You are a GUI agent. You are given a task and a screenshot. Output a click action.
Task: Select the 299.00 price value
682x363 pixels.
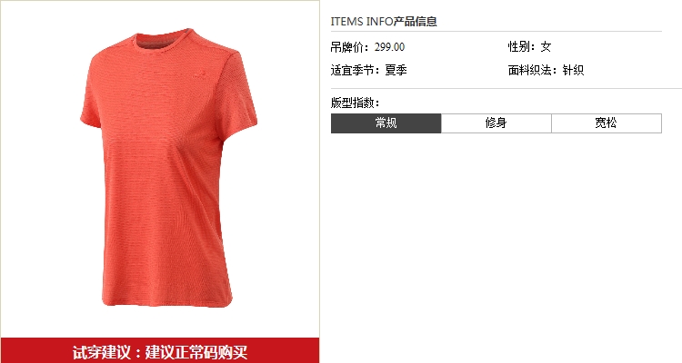[389, 47]
